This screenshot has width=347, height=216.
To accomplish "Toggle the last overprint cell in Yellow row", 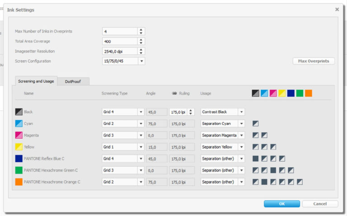I will pyautogui.click(x=273, y=147).
